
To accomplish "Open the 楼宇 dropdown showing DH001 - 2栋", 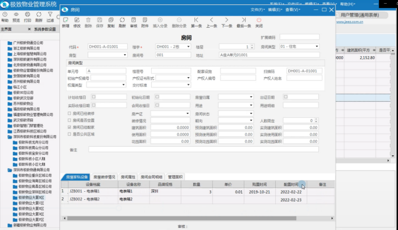I will pos(188,47).
